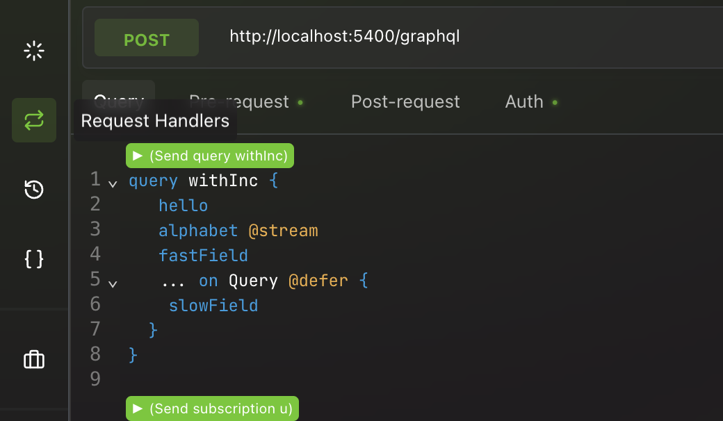Image resolution: width=723 pixels, height=421 pixels.
Task: Click the @stream directive in the editor
Action: tap(283, 231)
